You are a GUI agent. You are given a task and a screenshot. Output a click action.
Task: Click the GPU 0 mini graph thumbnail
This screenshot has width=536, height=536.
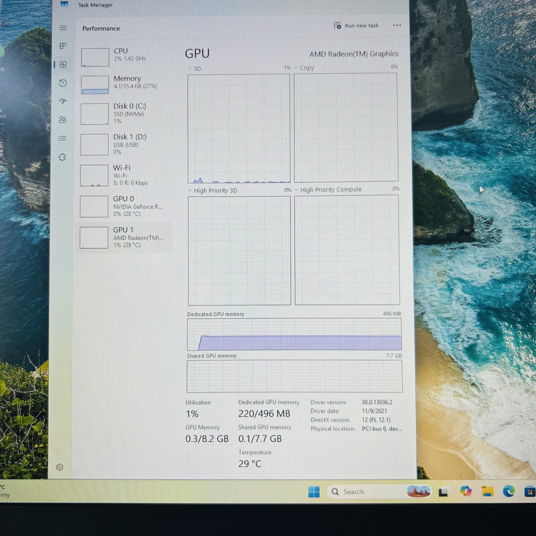94,207
